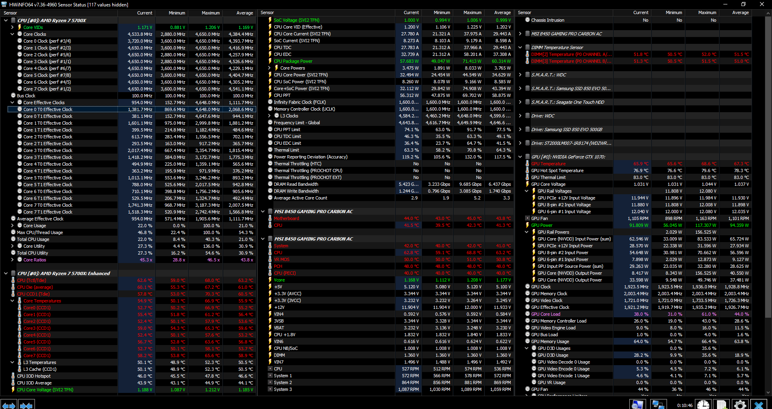Click the expand columns arrows icon
The width and height of the screenshot is (772, 409).
coord(8,405)
